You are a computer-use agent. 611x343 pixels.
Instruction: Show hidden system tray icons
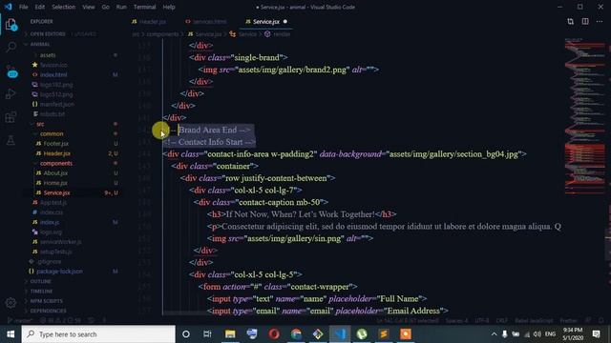tap(494, 334)
